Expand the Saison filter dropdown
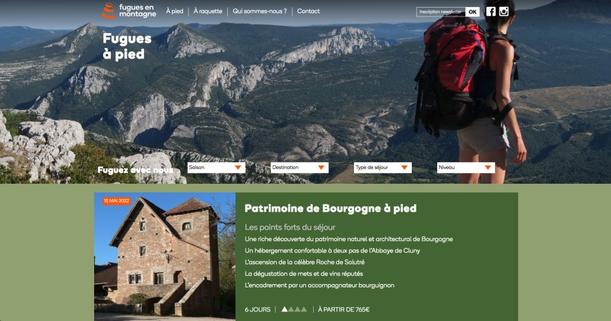Image resolution: width=611 pixels, height=321 pixels. (216, 167)
